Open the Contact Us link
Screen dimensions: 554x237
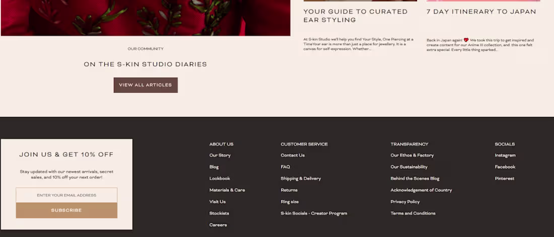point(293,155)
